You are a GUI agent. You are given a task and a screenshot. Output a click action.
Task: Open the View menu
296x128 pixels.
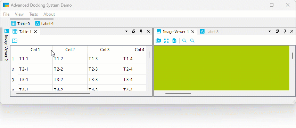pos(19,14)
